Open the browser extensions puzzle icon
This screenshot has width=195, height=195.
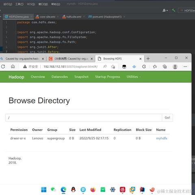pos(144,67)
